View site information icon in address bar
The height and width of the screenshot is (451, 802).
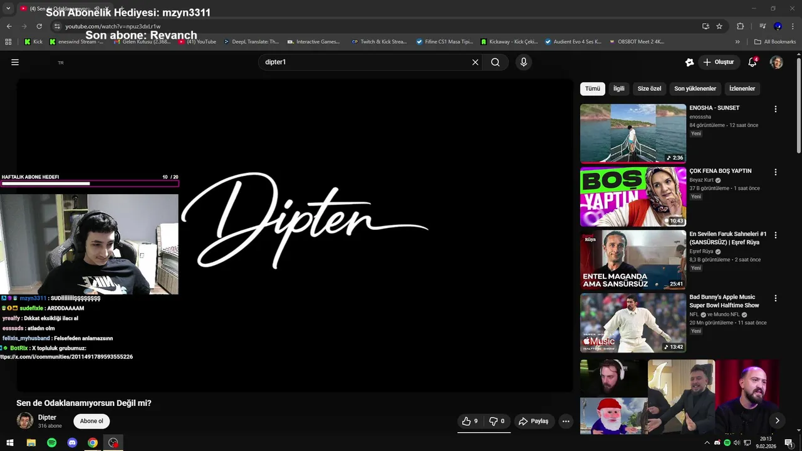tap(57, 26)
